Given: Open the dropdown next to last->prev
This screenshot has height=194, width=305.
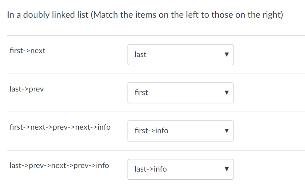Looking at the screenshot, I should [180, 93].
